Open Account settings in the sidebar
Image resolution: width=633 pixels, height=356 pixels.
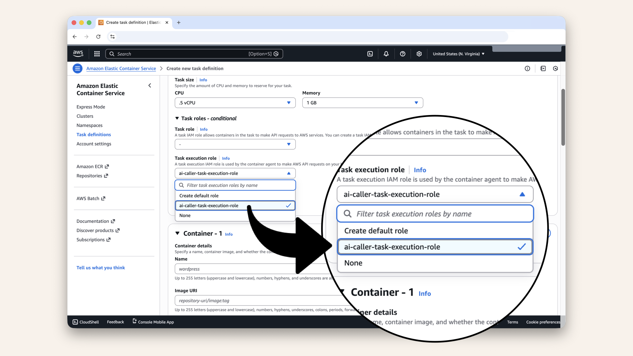(x=94, y=144)
